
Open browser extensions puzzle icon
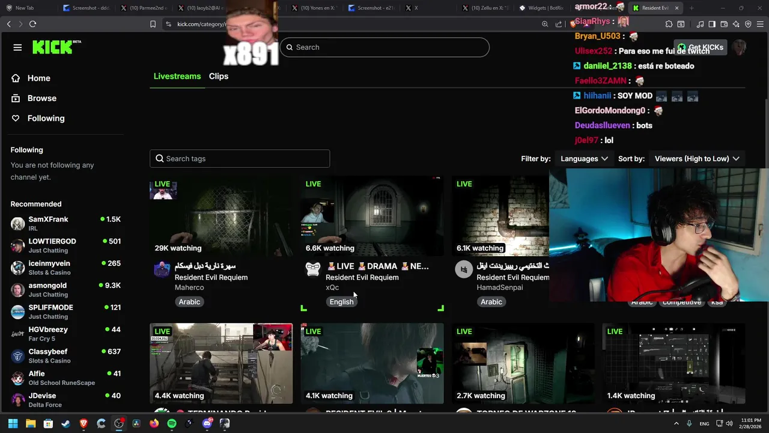(x=669, y=24)
